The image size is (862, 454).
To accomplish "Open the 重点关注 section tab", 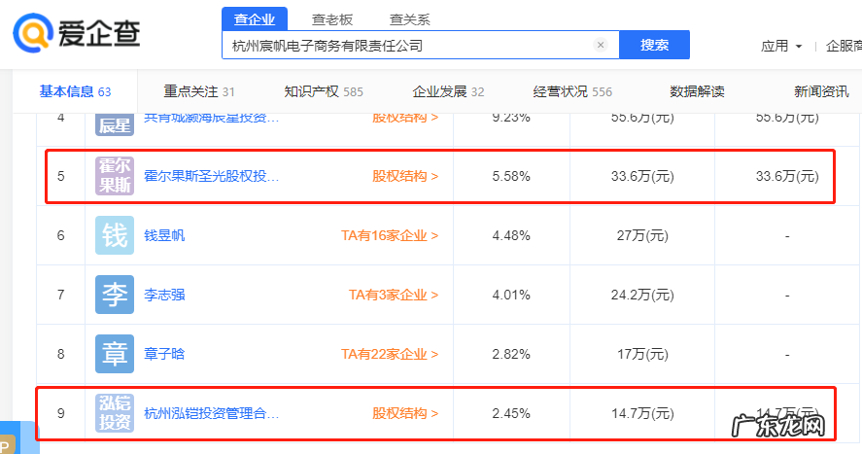I will [199, 91].
